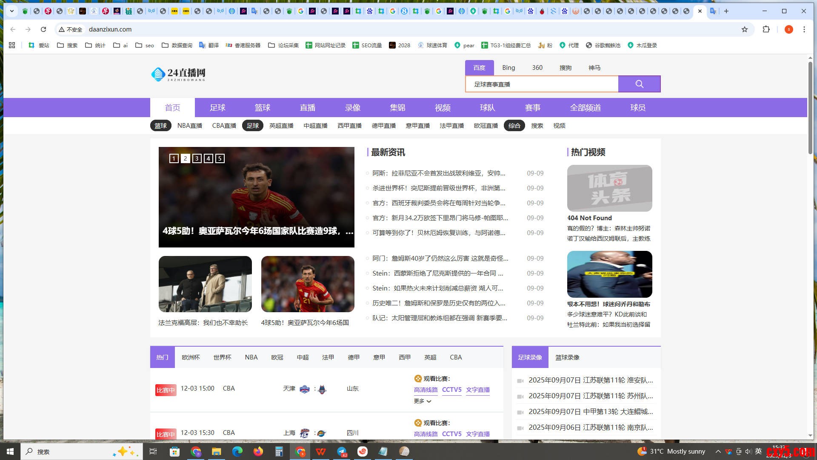Switch to the 篮球录像 tab
Screen dimensions: 817x460
point(567,357)
